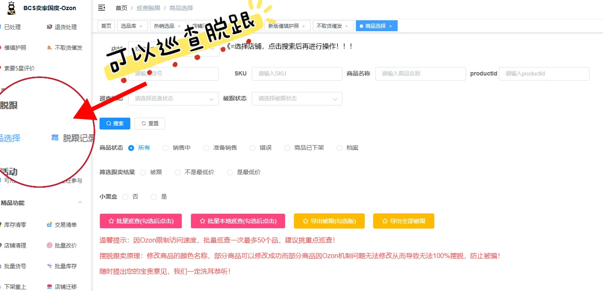Screen dimensions: 603x291
Task: Switch to the 首页 tab
Action: [x=106, y=26]
